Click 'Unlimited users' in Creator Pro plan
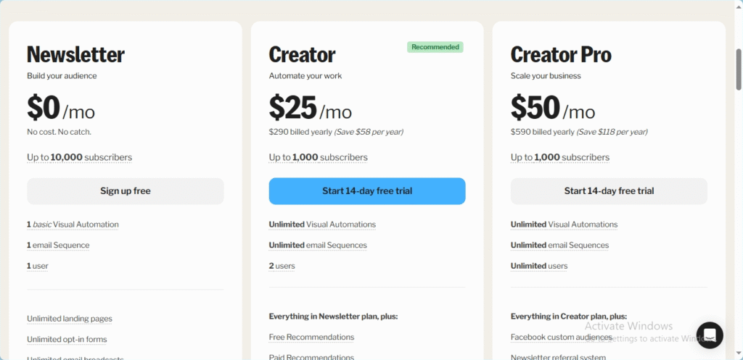 tap(539, 266)
